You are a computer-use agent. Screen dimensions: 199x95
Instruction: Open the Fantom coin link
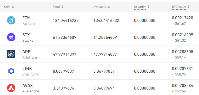pos(29,23)
